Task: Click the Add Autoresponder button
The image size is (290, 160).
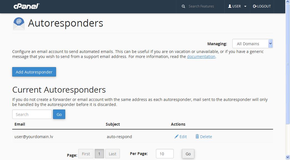Action: pyautogui.click(x=34, y=72)
